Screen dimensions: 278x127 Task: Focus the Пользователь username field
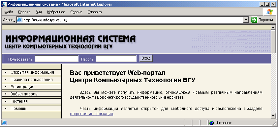pyautogui.click(x=57, y=59)
